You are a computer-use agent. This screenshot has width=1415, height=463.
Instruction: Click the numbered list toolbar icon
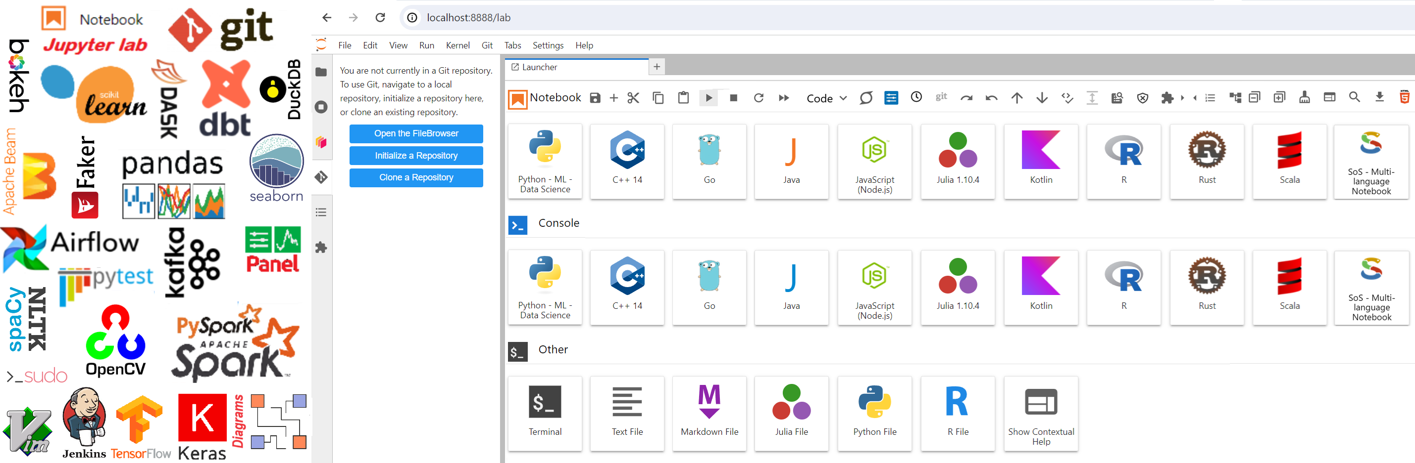click(x=1210, y=98)
